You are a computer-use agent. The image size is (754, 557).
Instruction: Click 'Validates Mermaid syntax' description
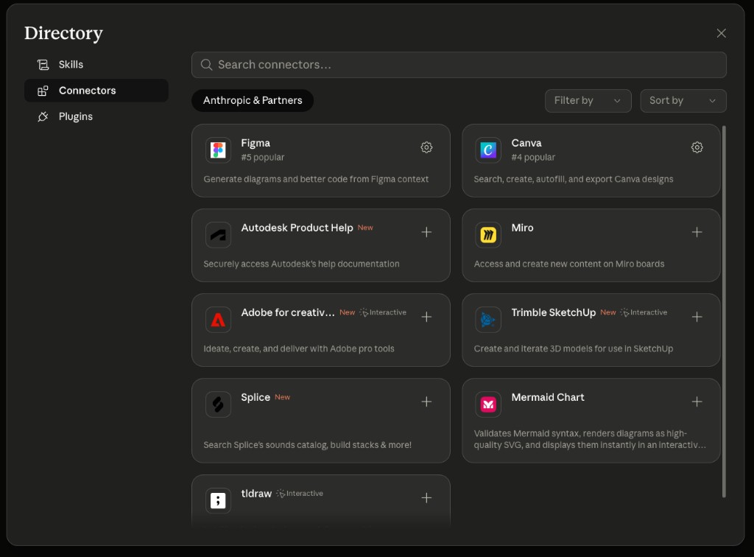590,439
